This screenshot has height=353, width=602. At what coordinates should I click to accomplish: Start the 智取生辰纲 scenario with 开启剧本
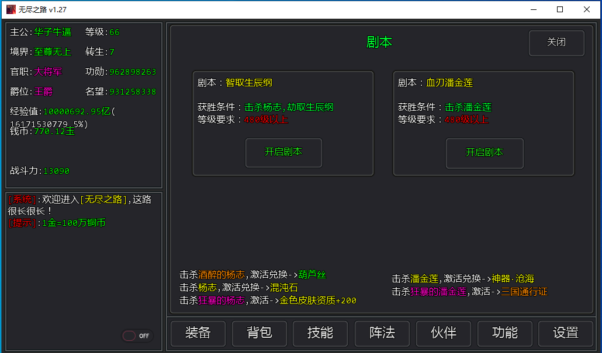[283, 152]
